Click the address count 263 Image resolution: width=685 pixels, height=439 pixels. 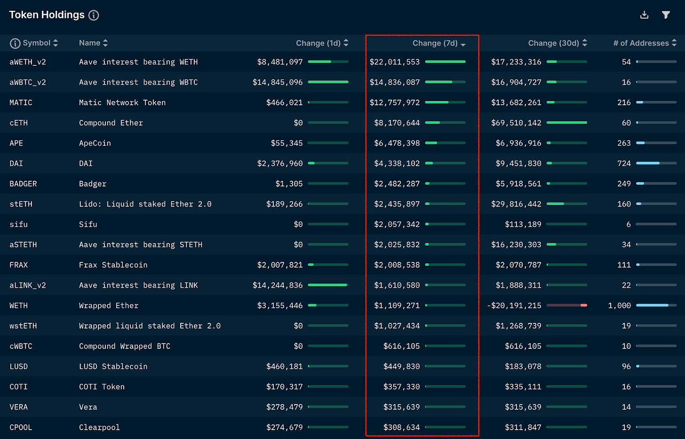624,143
